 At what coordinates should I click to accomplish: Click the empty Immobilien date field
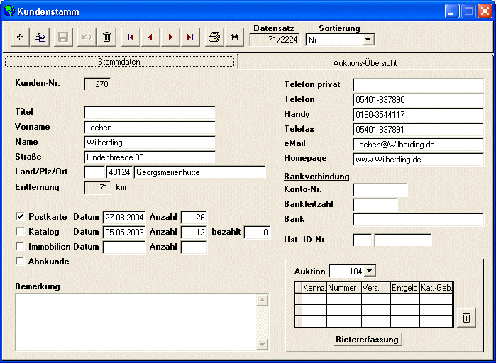[x=124, y=247]
